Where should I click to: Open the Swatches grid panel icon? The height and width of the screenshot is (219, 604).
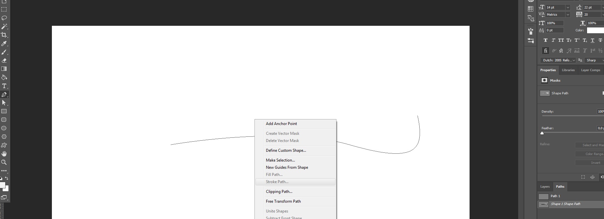coord(531,9)
